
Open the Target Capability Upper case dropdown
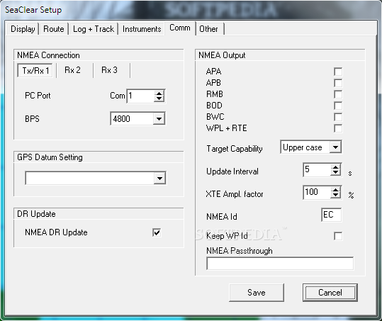(335, 147)
